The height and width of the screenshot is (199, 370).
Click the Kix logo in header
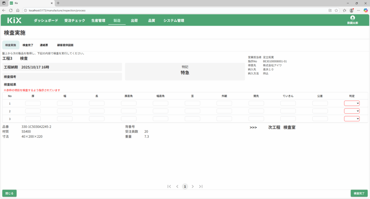[x=14, y=20]
